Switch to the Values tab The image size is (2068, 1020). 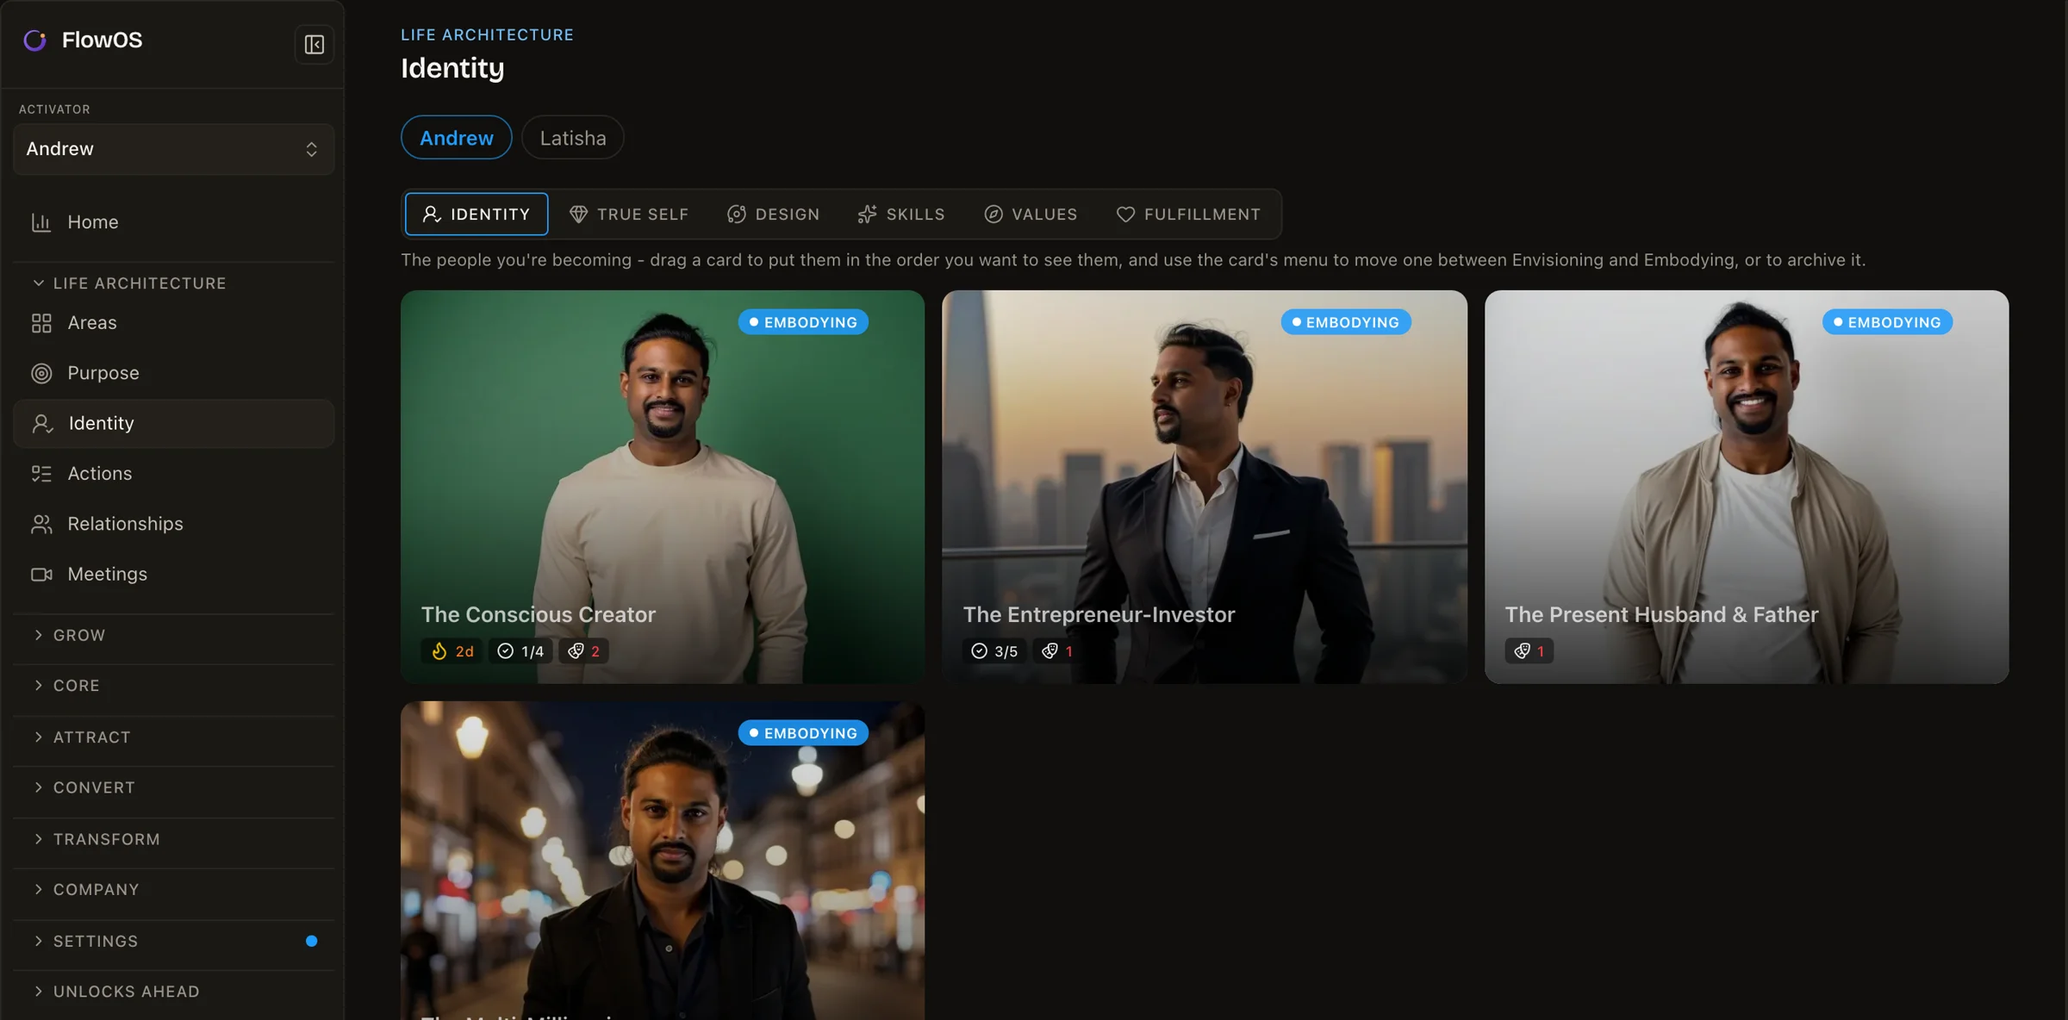(x=1031, y=215)
